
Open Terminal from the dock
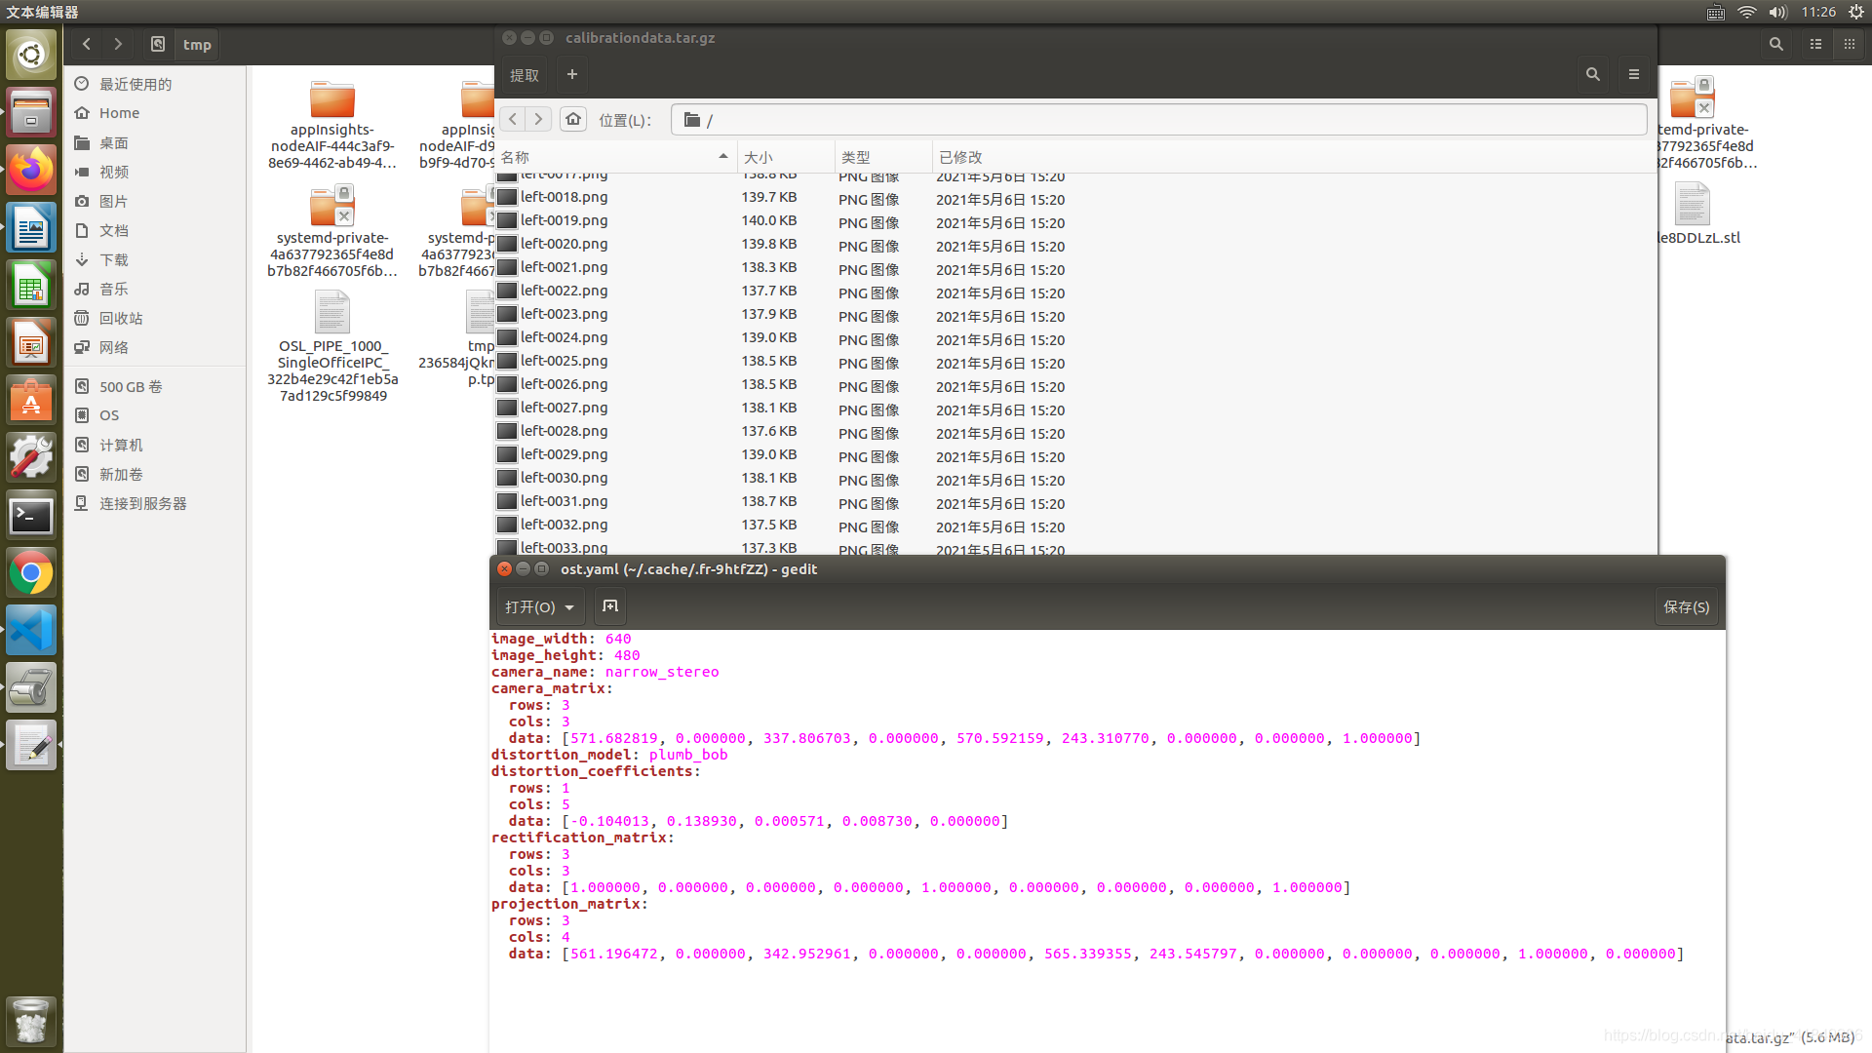pyautogui.click(x=31, y=515)
